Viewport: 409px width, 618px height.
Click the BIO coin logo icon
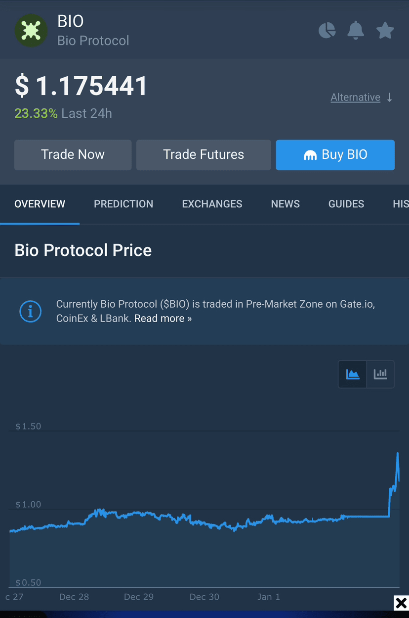click(x=31, y=30)
